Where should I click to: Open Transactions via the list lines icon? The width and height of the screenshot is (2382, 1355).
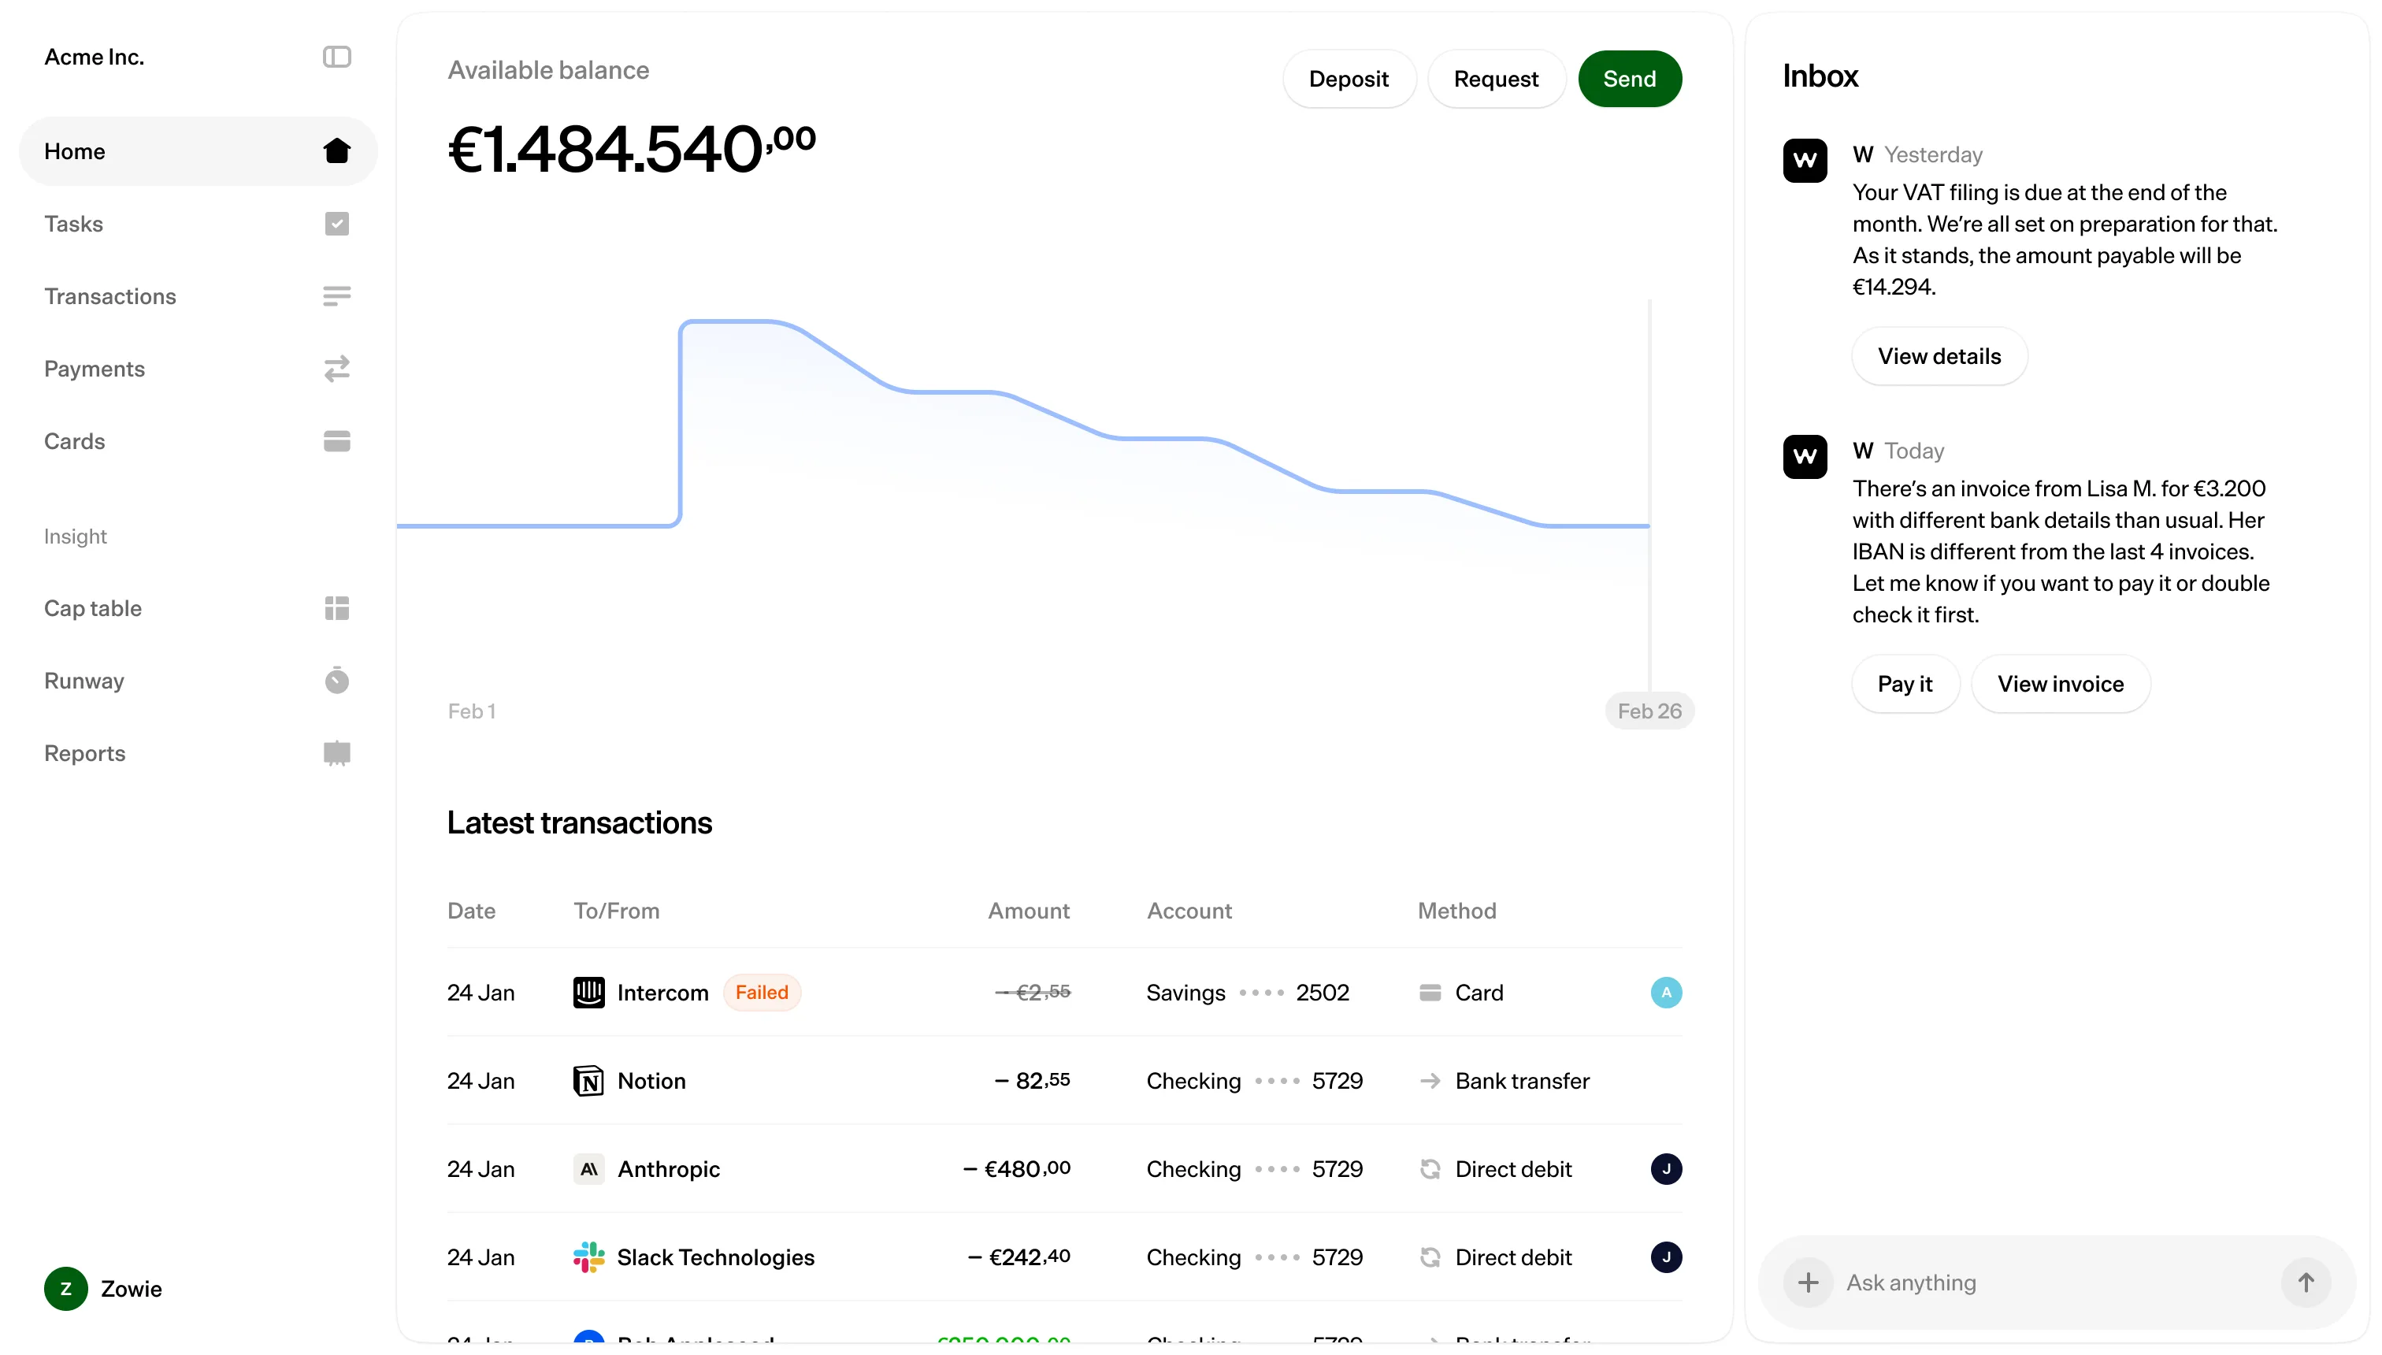(x=336, y=296)
